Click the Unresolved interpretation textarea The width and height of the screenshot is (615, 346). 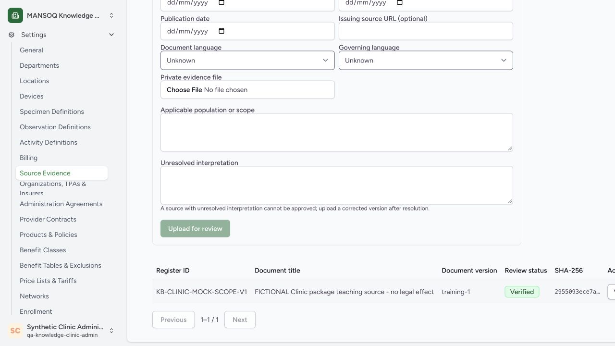coord(336,185)
